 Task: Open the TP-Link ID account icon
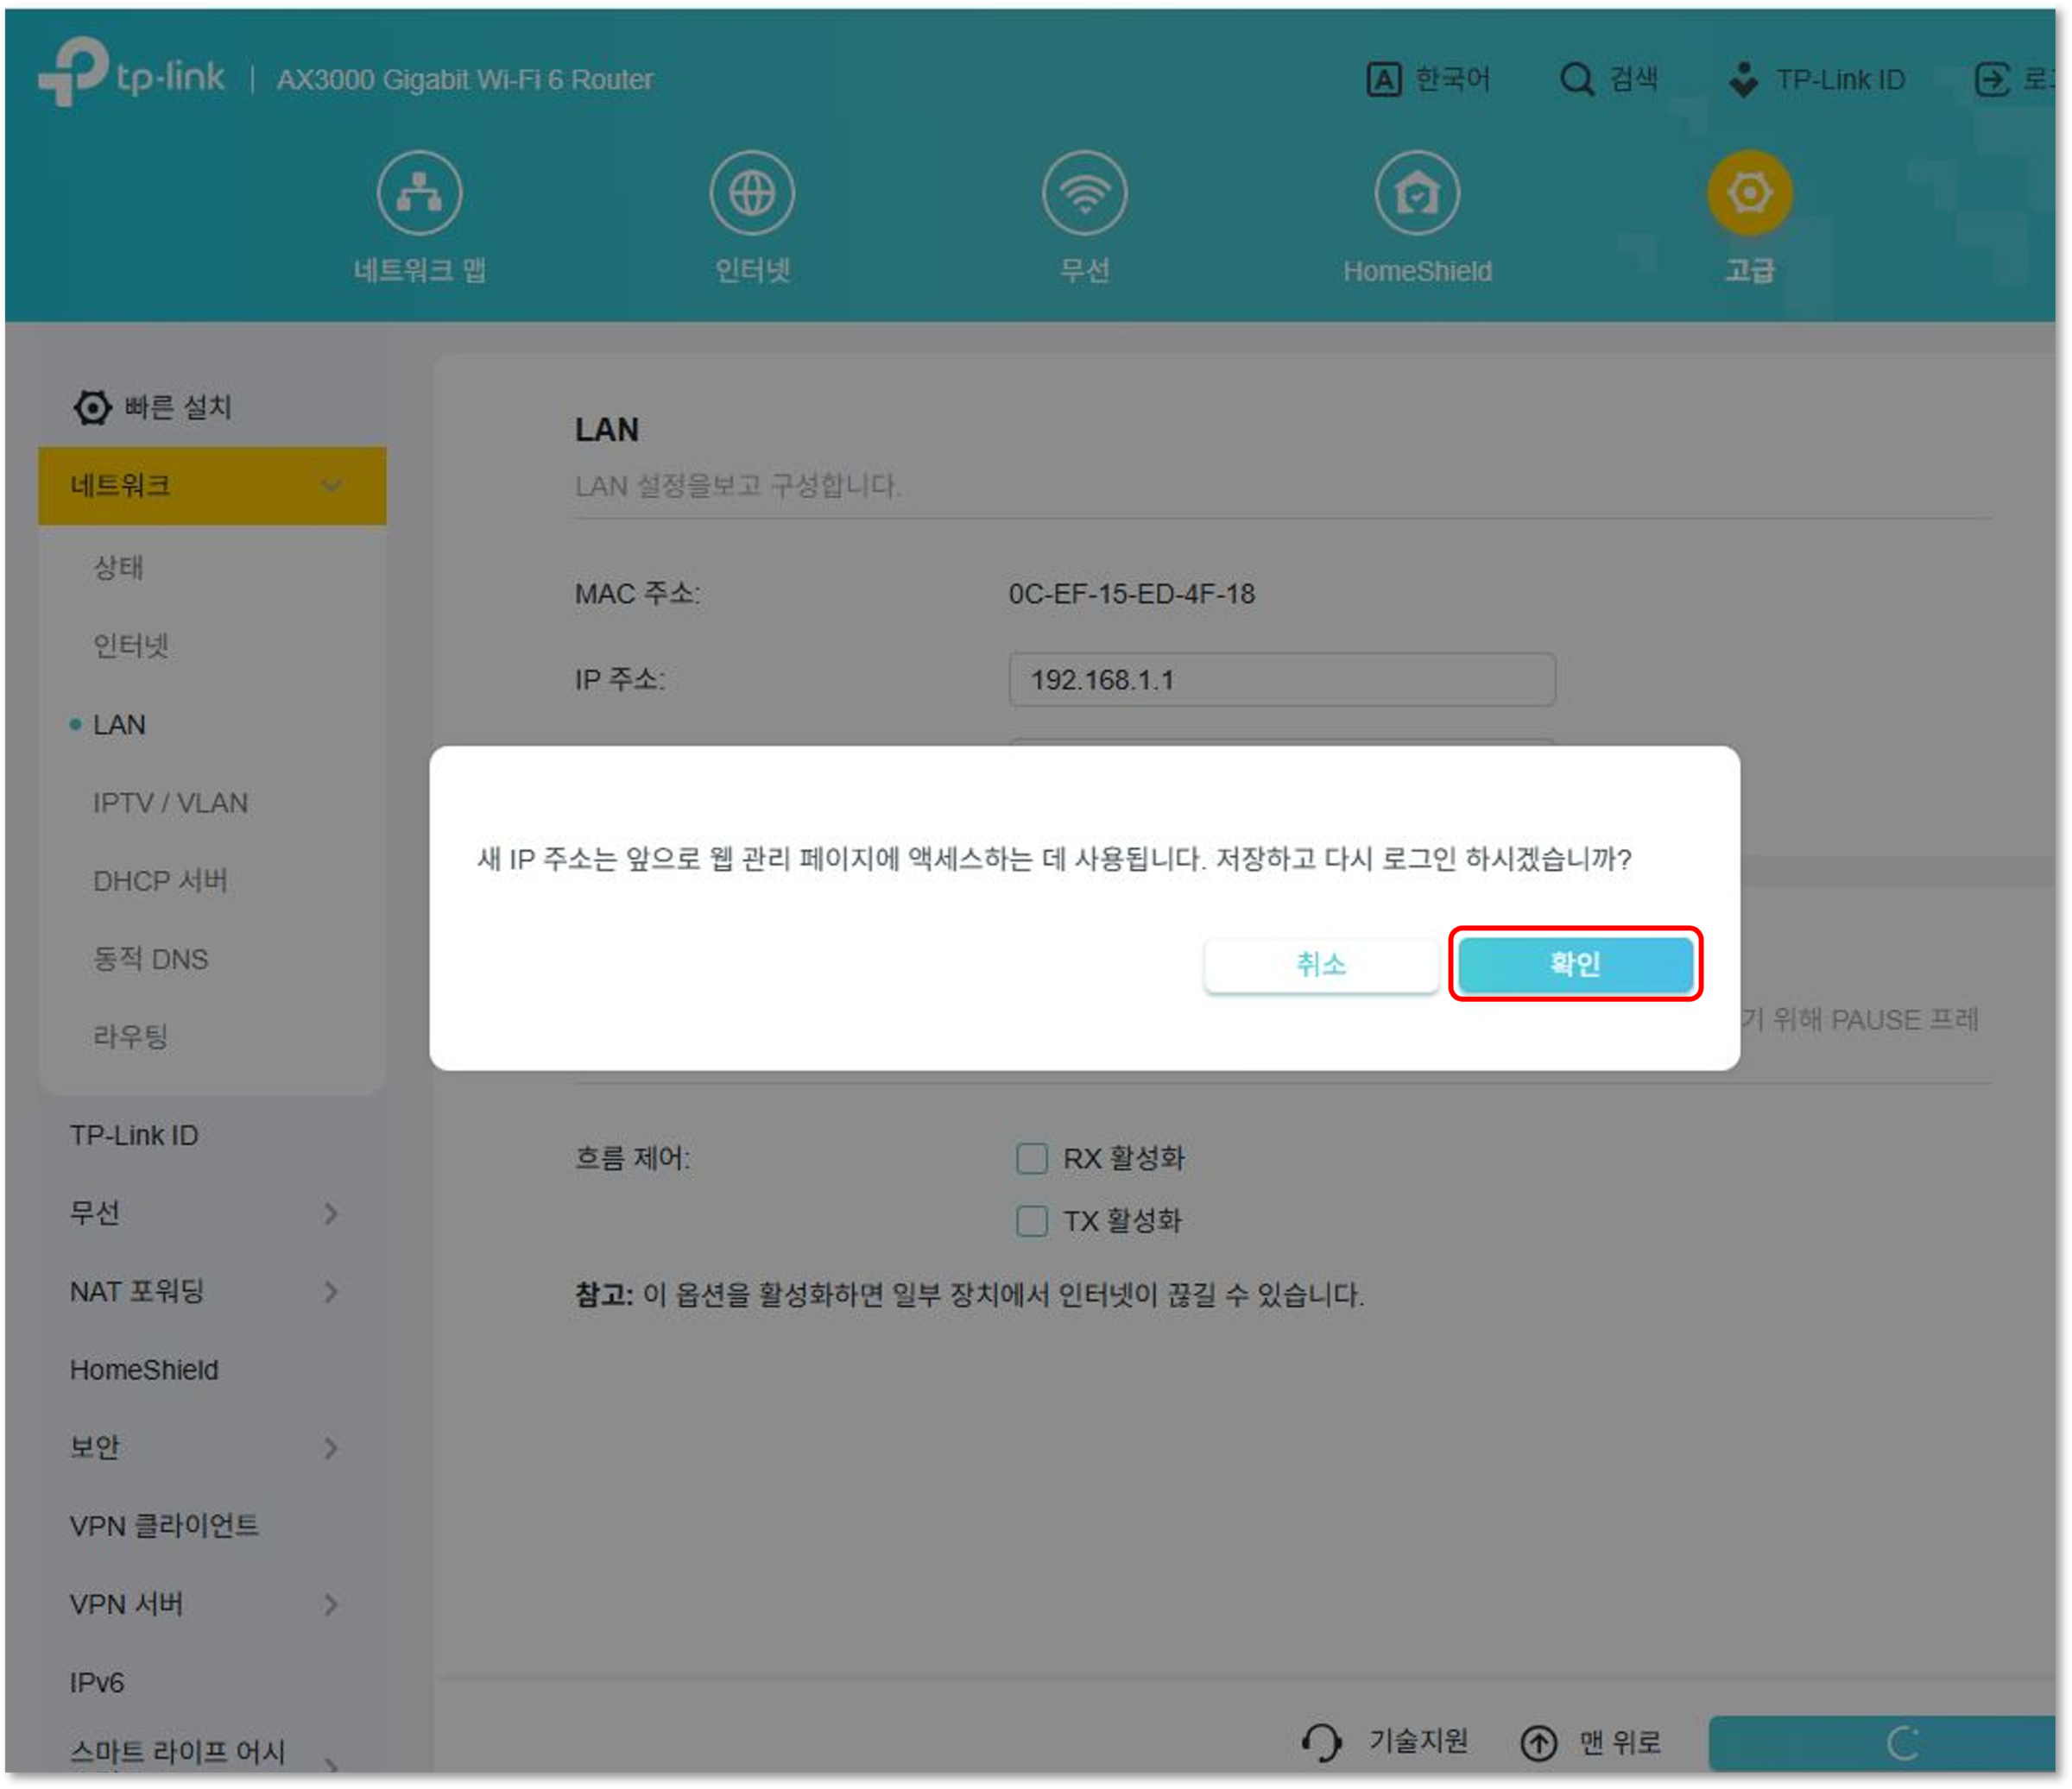coord(1745,78)
